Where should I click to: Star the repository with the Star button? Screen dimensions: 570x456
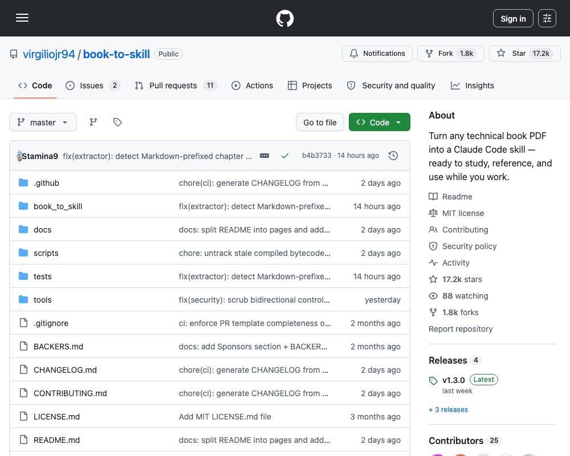click(524, 54)
